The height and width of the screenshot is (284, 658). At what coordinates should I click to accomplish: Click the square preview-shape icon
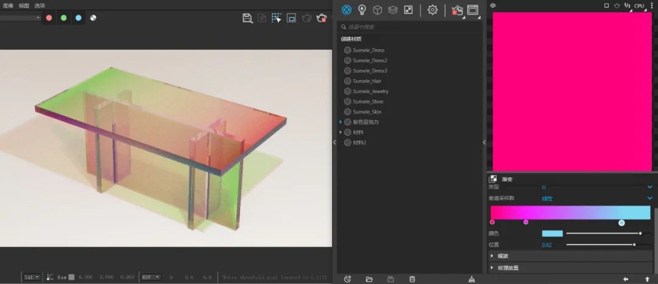click(x=606, y=6)
